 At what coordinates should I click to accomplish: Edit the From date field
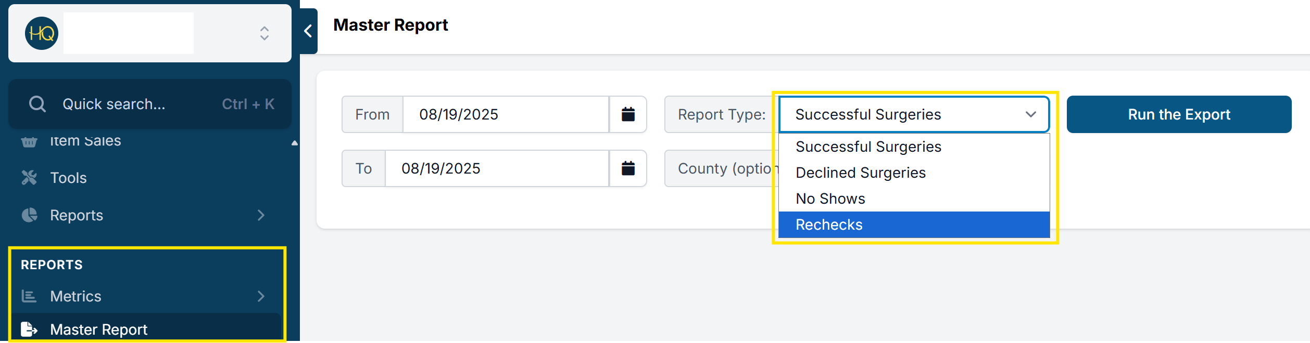pos(505,114)
